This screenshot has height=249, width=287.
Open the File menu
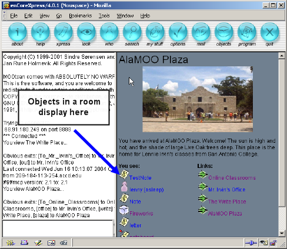14,16
